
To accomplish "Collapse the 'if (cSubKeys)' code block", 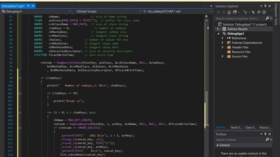I will 20,78.
